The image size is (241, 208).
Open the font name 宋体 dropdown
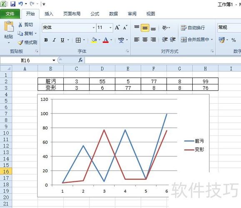[93, 28]
